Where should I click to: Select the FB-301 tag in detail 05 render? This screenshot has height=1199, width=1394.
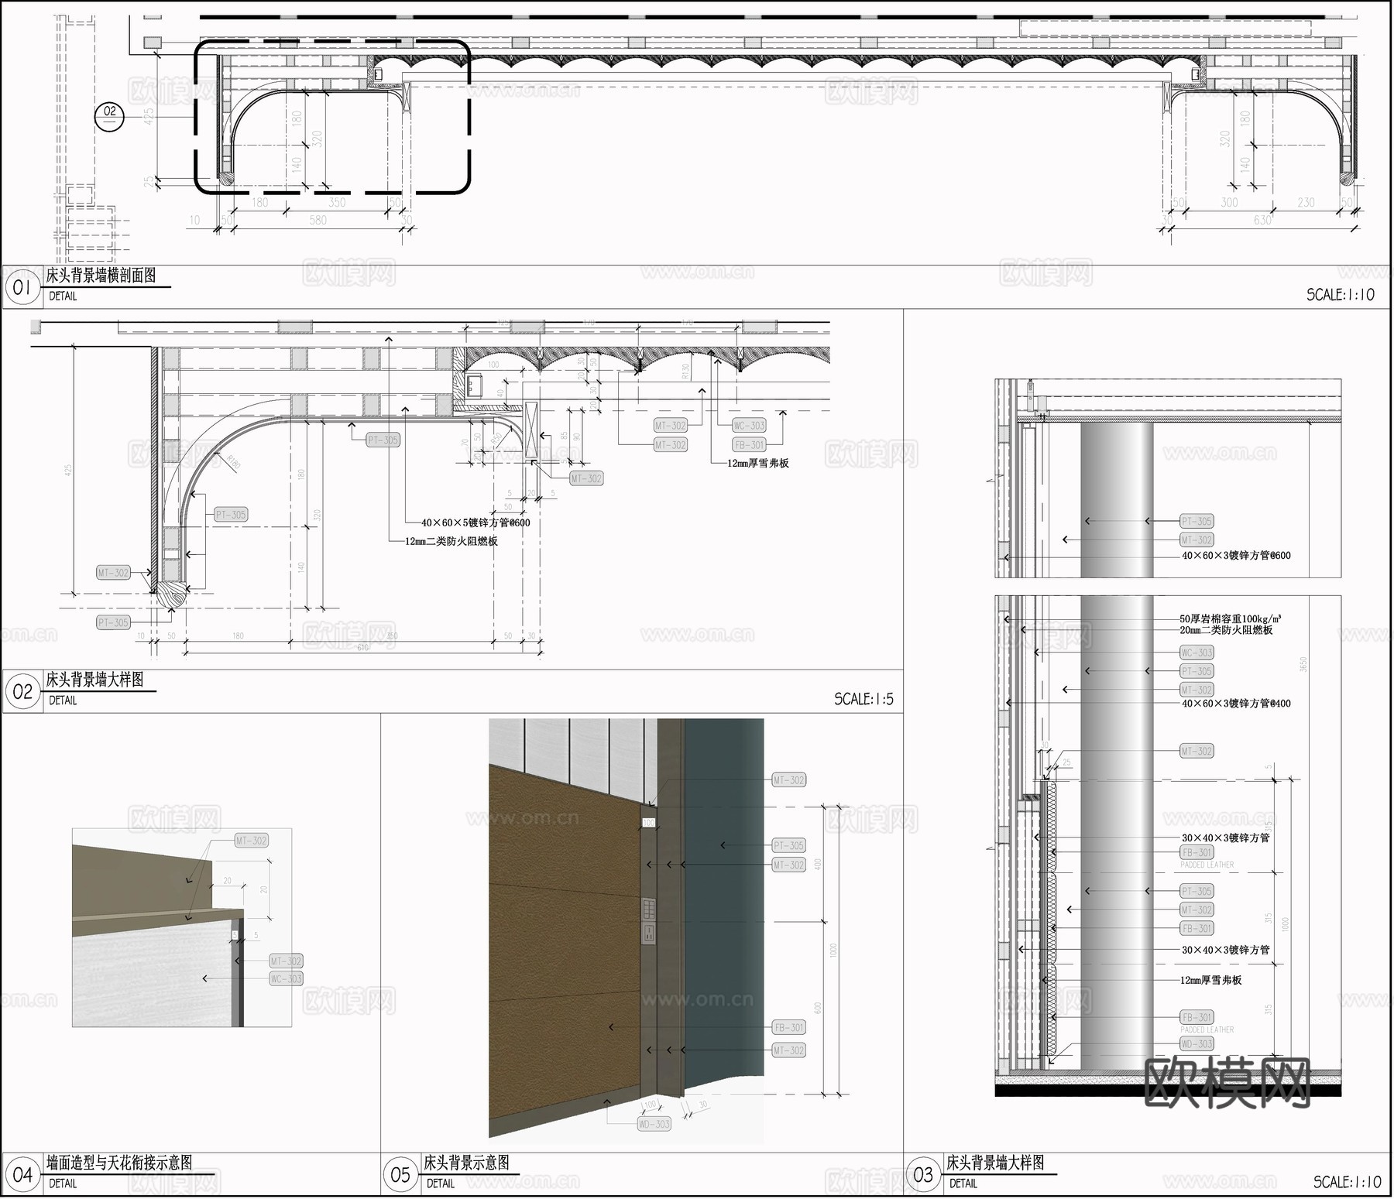(788, 1027)
